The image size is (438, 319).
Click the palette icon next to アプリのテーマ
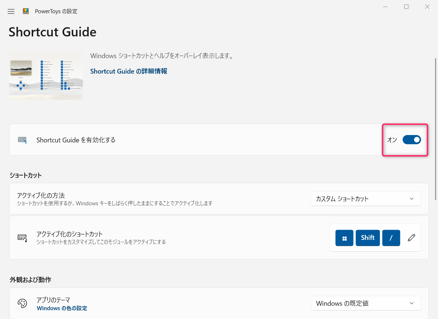22,303
